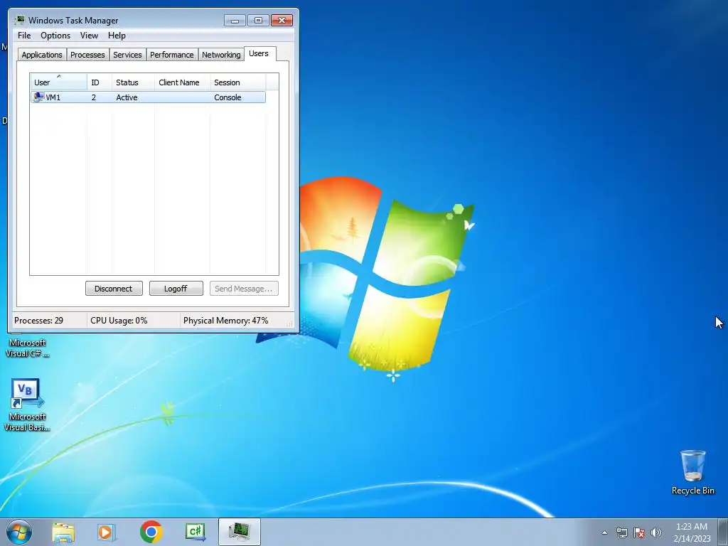Maximize the Task Manager window
The width and height of the screenshot is (728, 546).
(259, 21)
